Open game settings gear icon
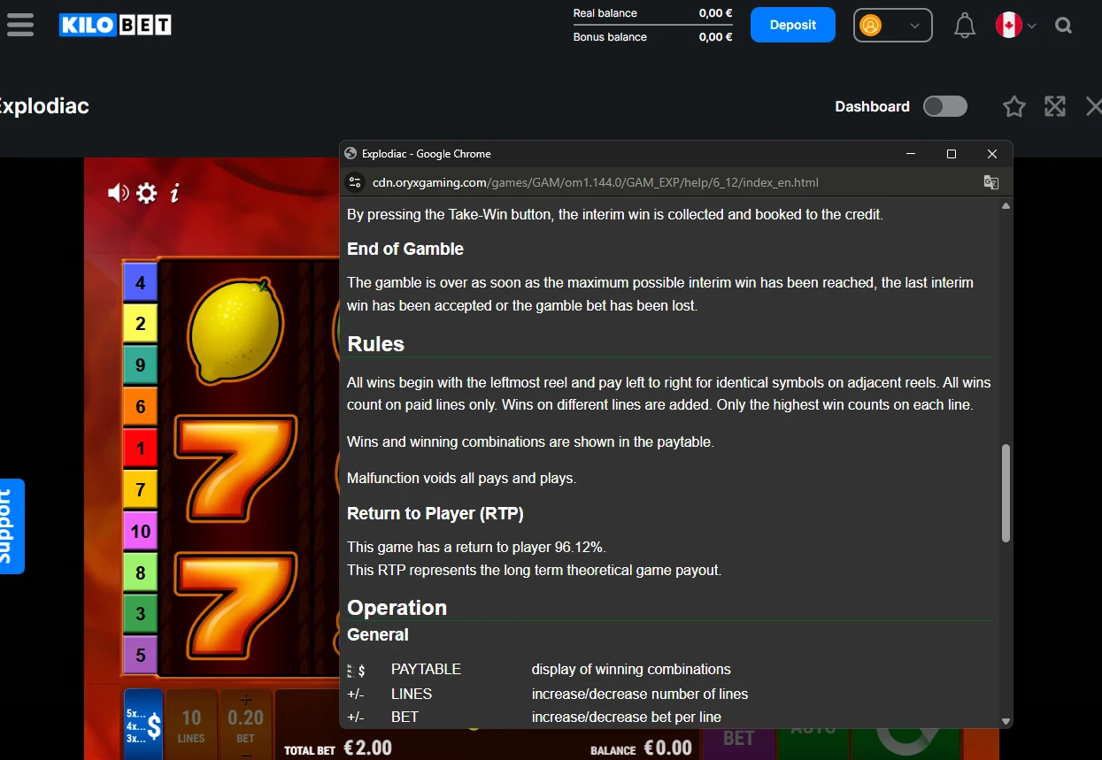This screenshot has width=1102, height=760. coord(146,193)
